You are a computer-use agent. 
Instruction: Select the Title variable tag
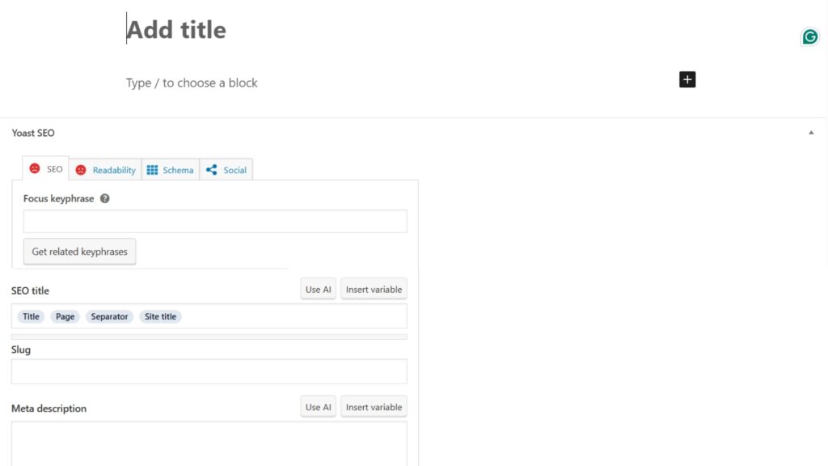(31, 316)
